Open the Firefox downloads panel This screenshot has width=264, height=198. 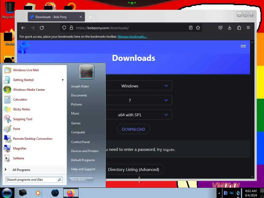tap(229, 28)
